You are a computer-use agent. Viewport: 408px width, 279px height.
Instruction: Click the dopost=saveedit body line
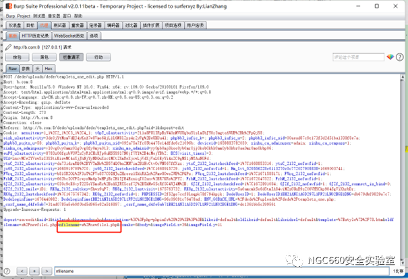tap(198, 220)
